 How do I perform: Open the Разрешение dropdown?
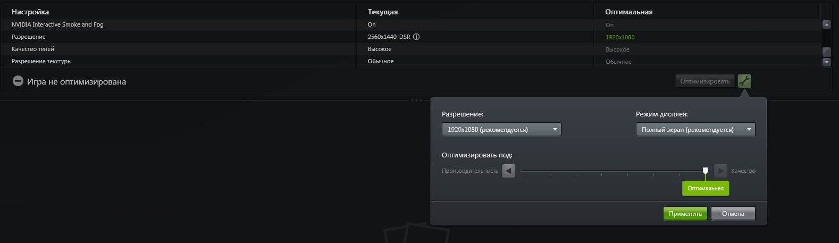coord(501,129)
